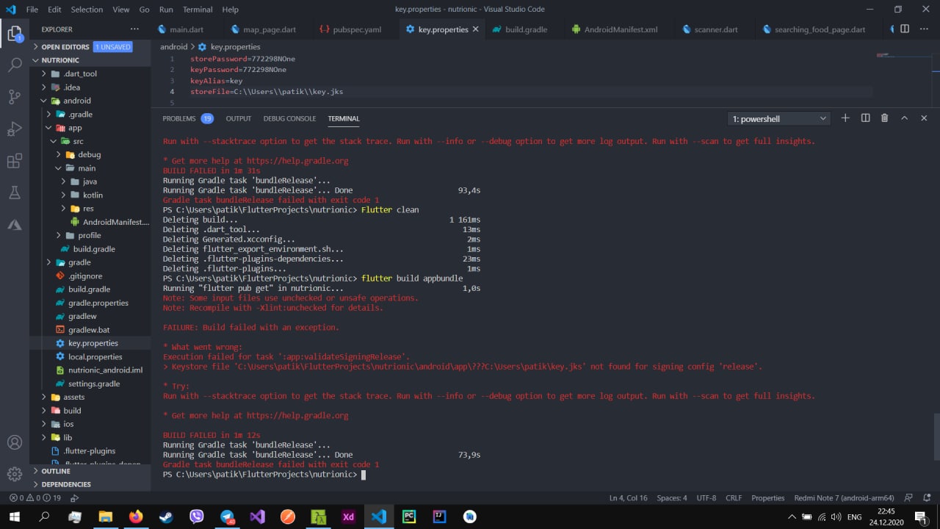The width and height of the screenshot is (940, 529).
Task: Open PyCharm from the taskbar
Action: point(409,517)
